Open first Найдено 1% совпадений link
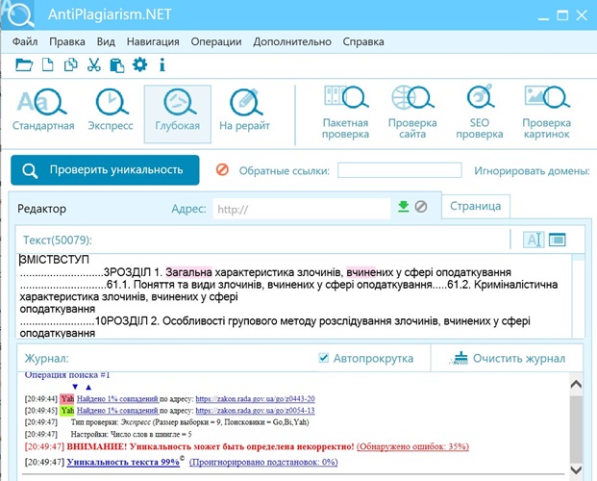Image resolution: width=597 pixels, height=481 pixels. coord(117,399)
